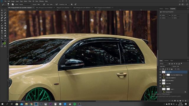Show the hidden Layer 1 layer
189x106 pixels.
click(x=160, y=89)
